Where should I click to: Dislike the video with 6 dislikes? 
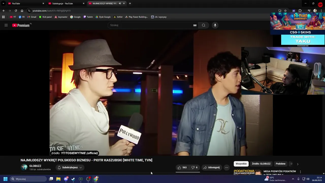point(194,167)
